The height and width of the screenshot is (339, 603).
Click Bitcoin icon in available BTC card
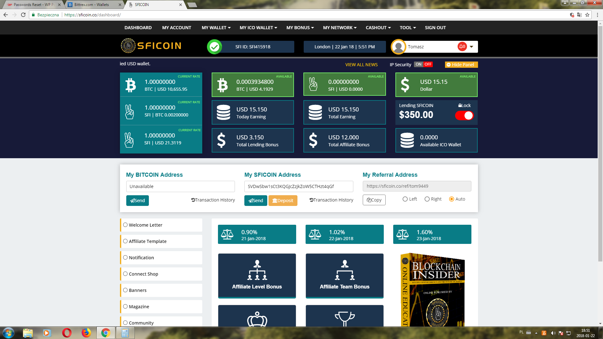(222, 85)
